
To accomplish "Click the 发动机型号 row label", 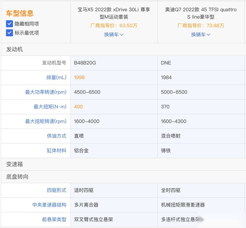I will (x=54, y=63).
